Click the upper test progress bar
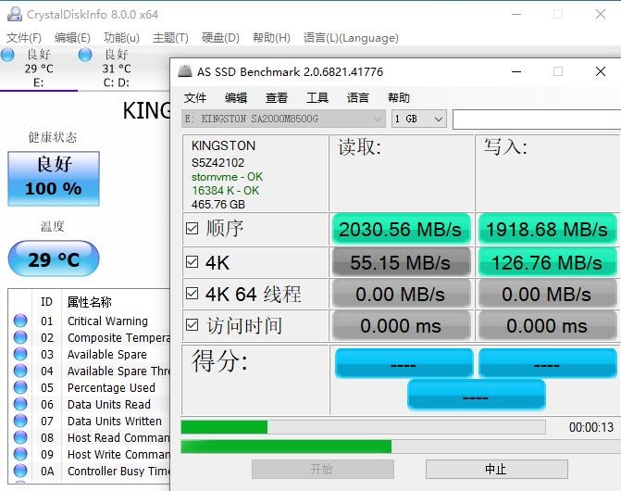Viewport: 621px width, 491px height. [x=363, y=427]
